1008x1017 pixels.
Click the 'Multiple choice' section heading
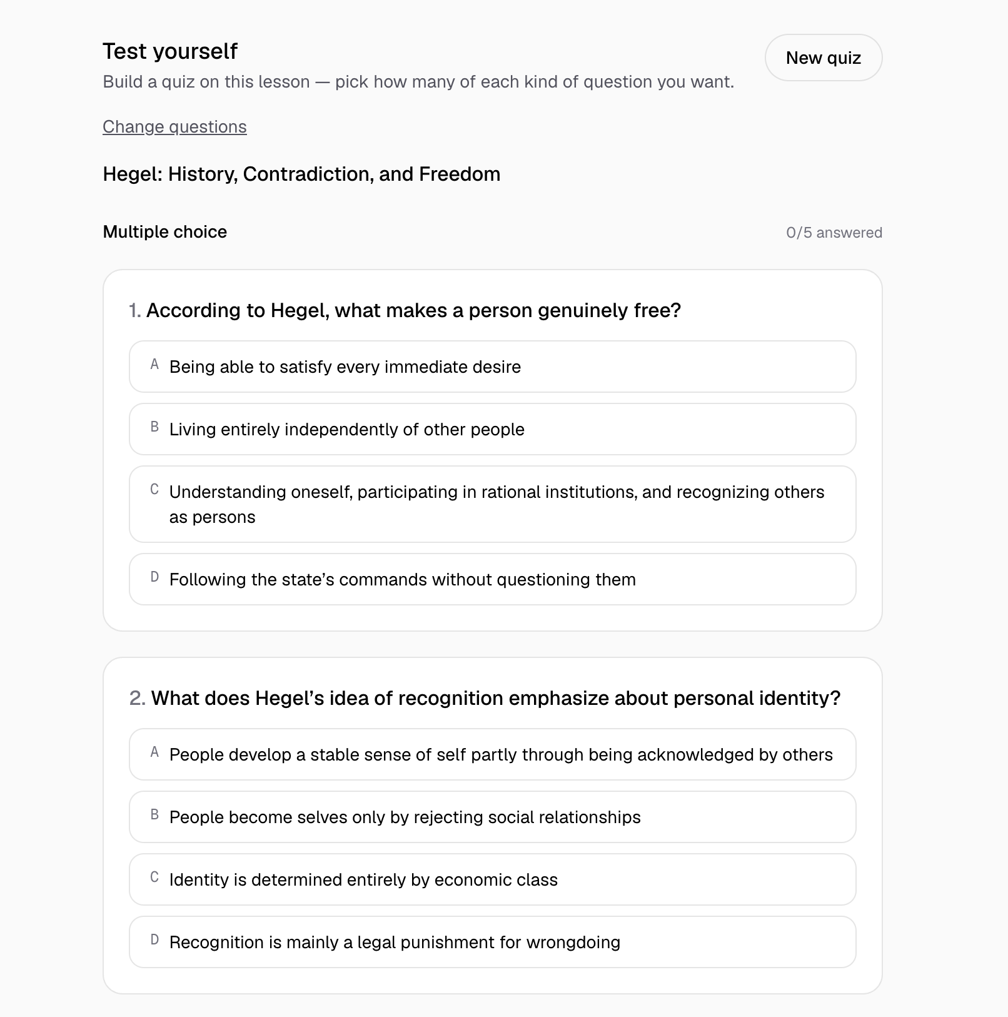point(165,232)
